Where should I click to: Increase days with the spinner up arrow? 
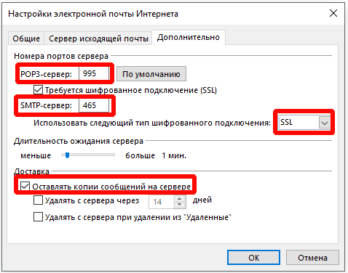pos(180,199)
